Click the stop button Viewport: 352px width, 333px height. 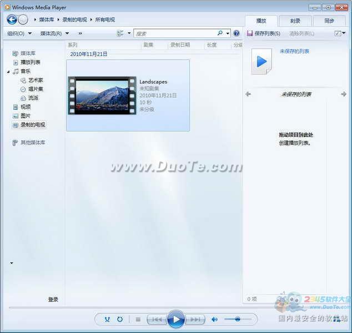click(138, 319)
